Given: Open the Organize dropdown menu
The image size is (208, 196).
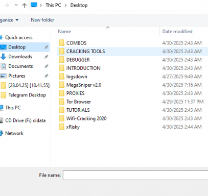Looking at the screenshot, I should tap(9, 20).
